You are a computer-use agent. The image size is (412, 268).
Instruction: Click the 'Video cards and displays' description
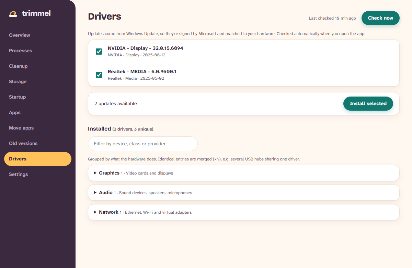pos(149,173)
